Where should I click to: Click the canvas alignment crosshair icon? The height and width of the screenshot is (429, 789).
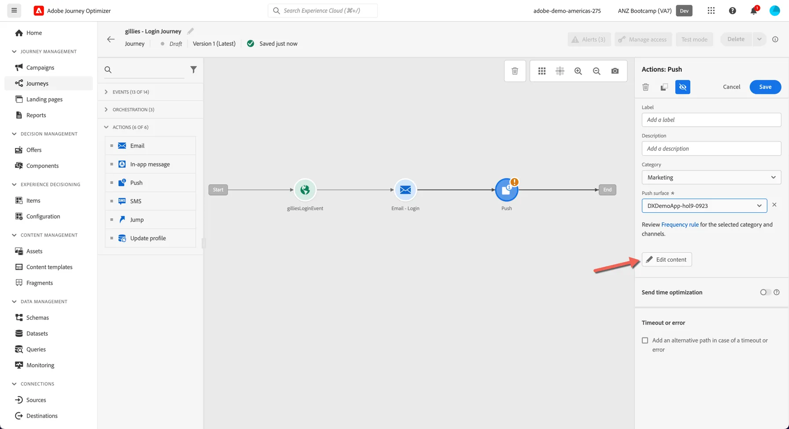pyautogui.click(x=560, y=71)
